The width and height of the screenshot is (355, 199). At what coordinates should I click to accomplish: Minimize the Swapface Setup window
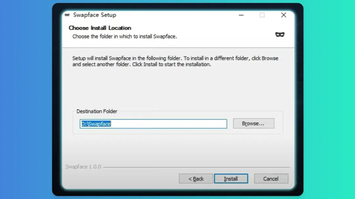pos(241,15)
